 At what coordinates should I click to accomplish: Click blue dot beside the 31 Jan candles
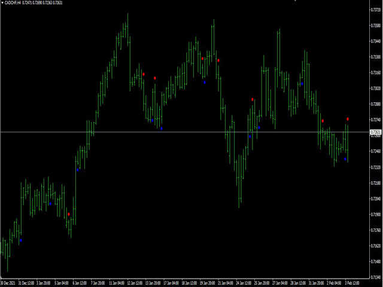302,84
